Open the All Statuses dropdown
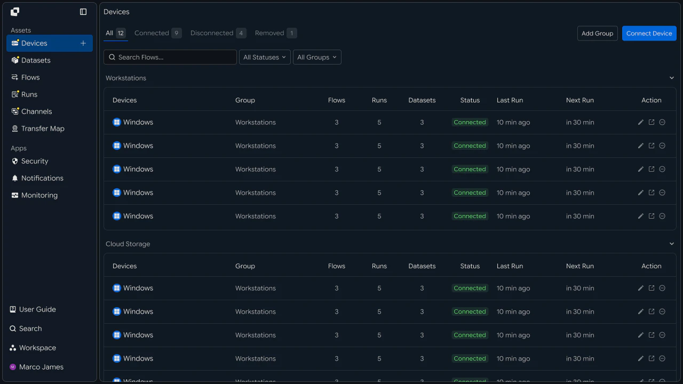 pyautogui.click(x=265, y=57)
